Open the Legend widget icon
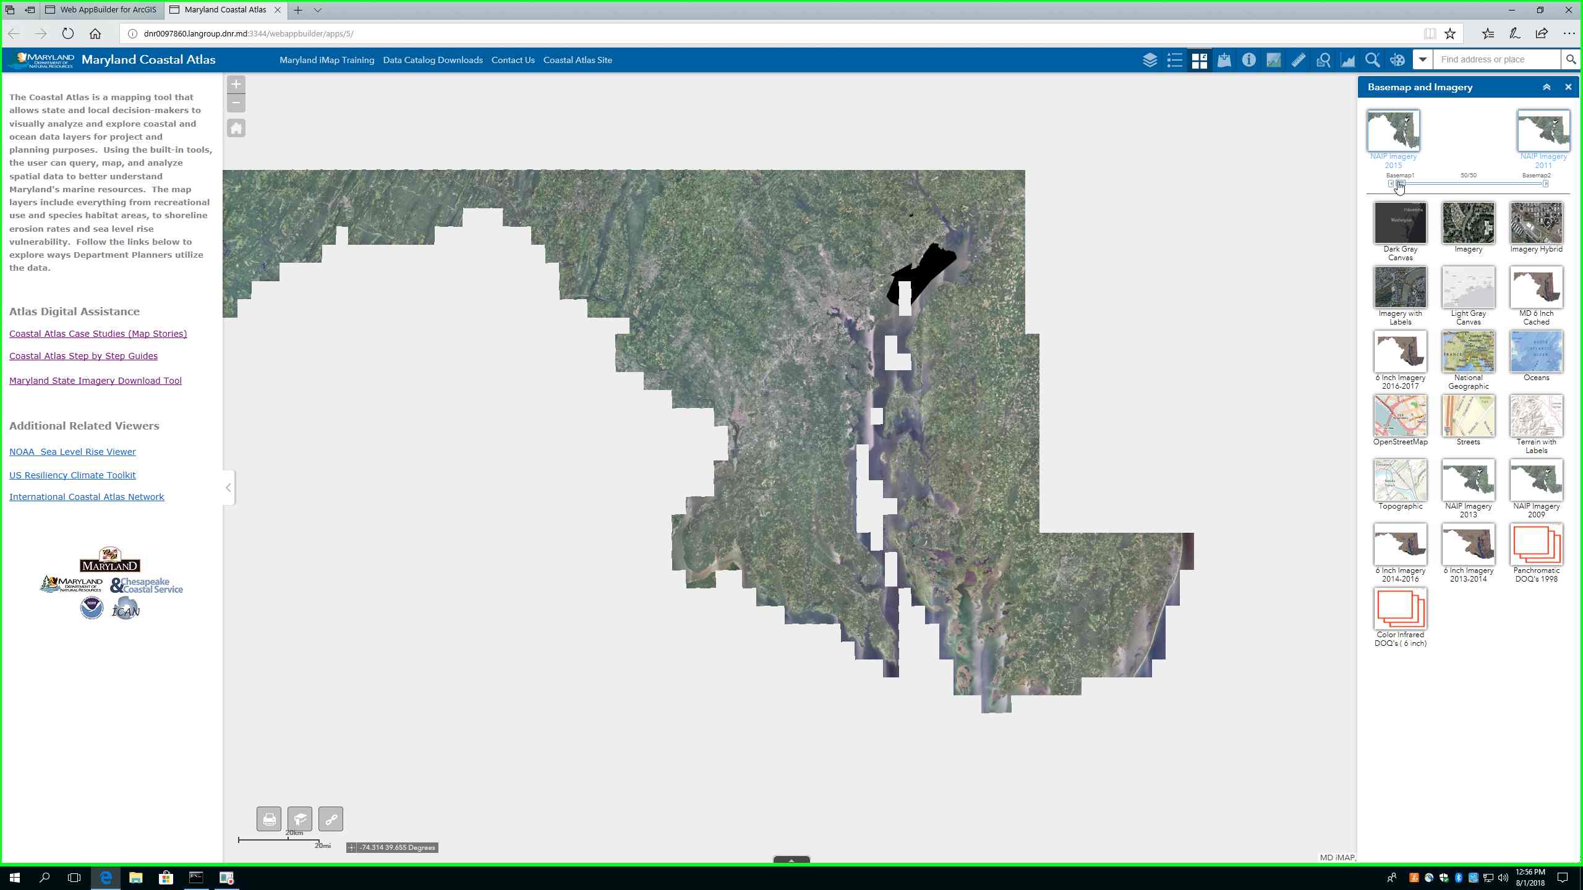This screenshot has height=890, width=1583. point(1174,60)
